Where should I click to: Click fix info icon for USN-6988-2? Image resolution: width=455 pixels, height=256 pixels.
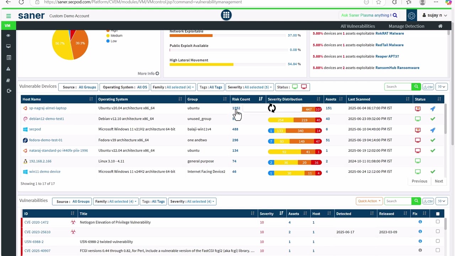tap(420, 241)
